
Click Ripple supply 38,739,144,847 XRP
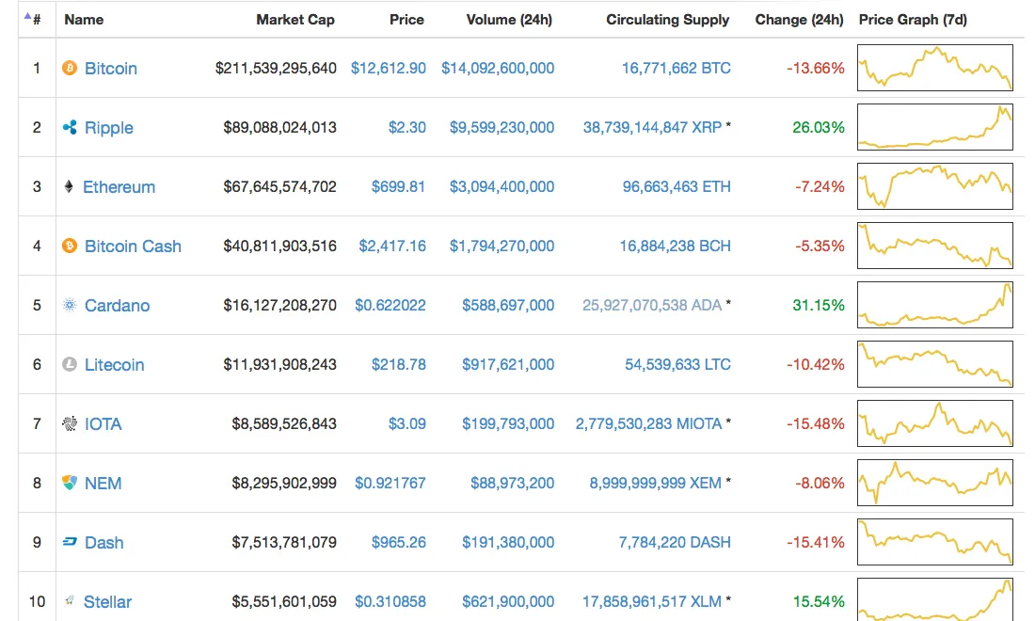pyautogui.click(x=652, y=127)
